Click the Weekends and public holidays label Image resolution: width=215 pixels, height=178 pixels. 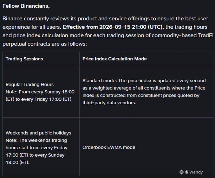(38, 133)
